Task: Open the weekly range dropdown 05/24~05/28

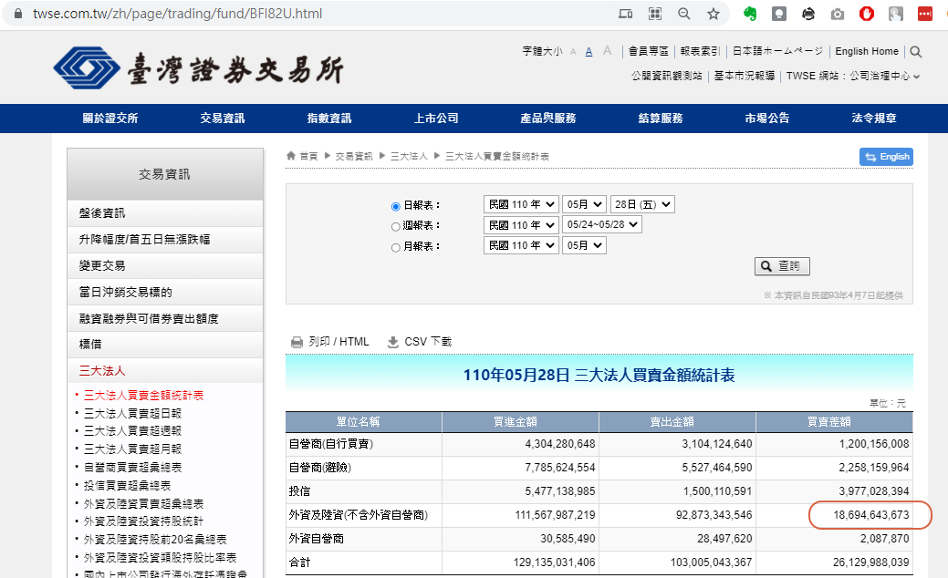Action: tap(602, 224)
